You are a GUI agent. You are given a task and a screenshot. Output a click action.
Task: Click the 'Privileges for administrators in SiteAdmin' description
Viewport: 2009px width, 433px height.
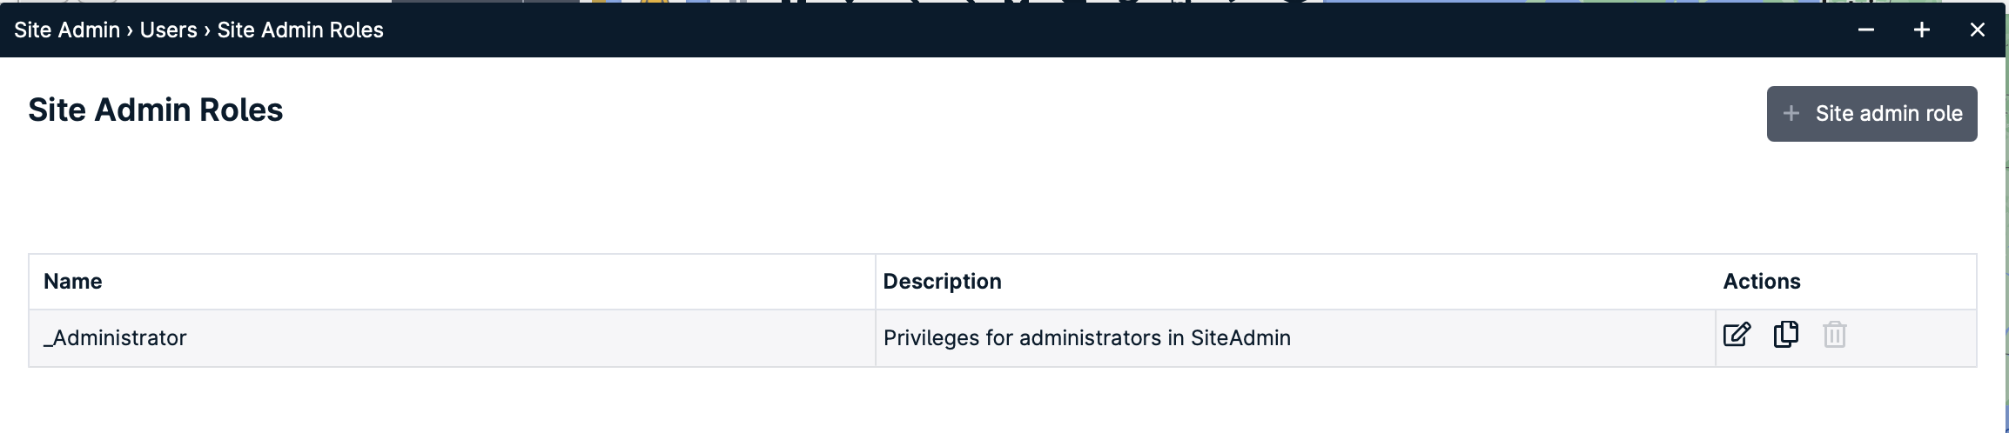(x=1086, y=338)
